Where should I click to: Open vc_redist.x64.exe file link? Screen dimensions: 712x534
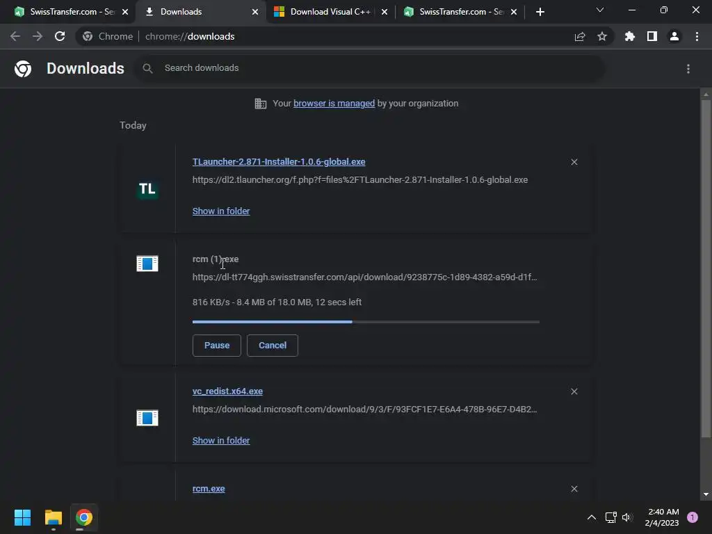point(227,391)
